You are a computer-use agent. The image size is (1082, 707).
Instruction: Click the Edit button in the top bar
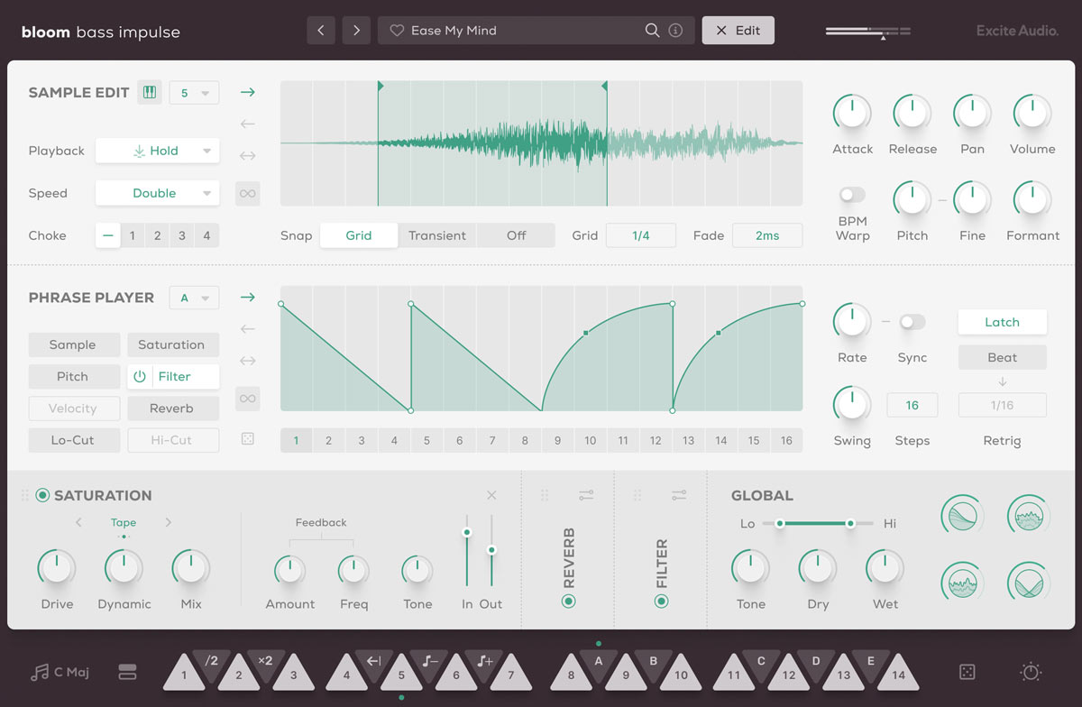pyautogui.click(x=738, y=30)
